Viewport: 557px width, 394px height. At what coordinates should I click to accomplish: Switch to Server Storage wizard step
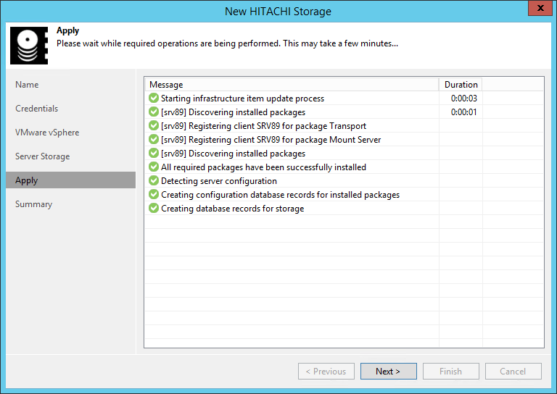click(x=43, y=156)
